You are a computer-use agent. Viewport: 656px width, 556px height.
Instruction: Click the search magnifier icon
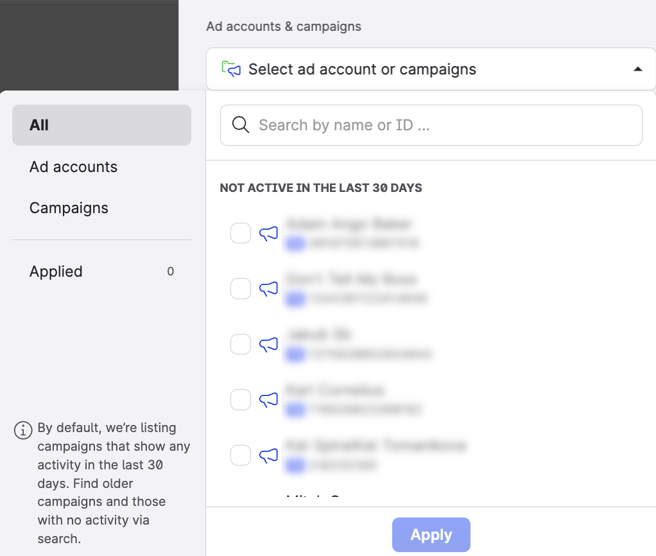pyautogui.click(x=240, y=125)
